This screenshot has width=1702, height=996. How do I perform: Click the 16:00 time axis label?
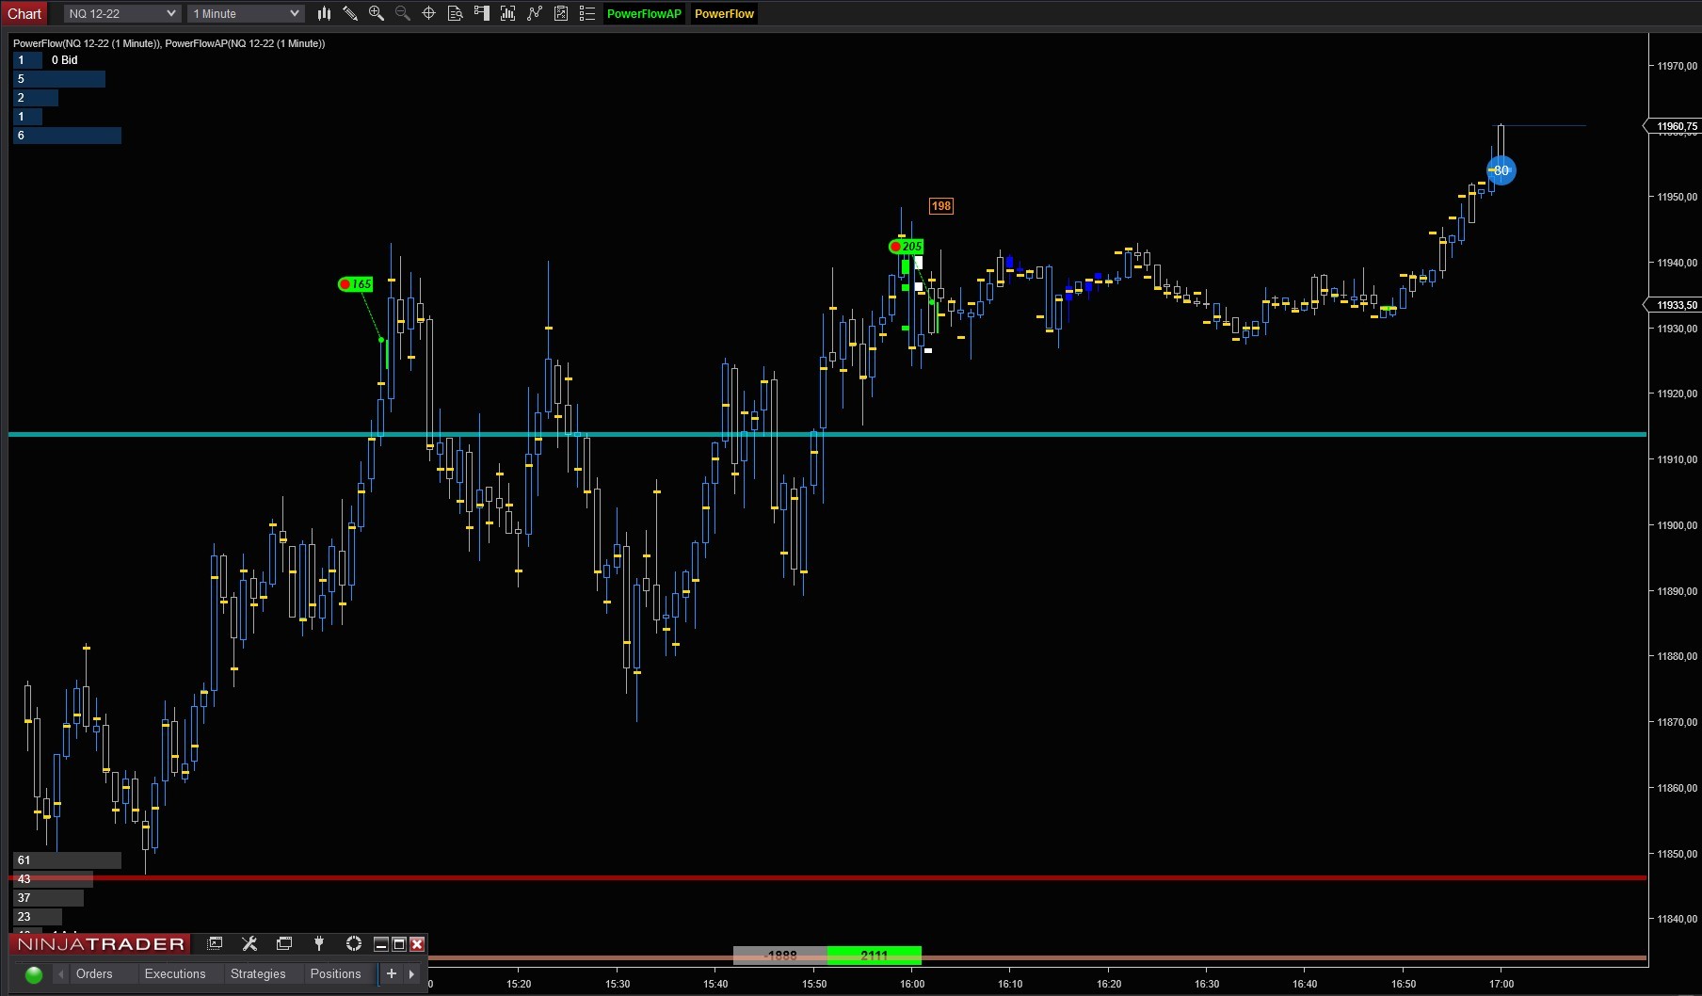(x=912, y=984)
